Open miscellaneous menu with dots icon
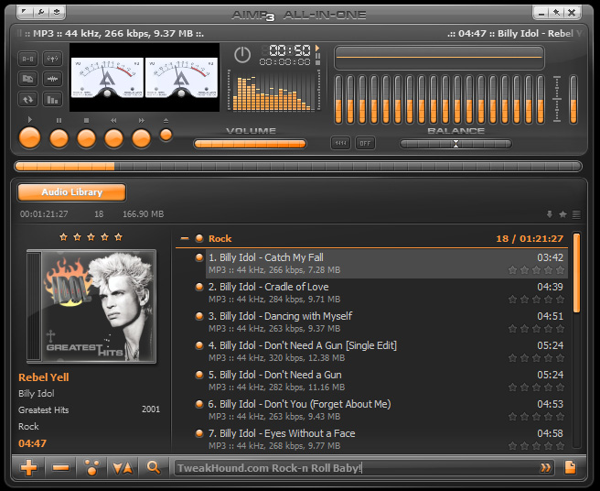The image size is (600, 491). [91, 467]
